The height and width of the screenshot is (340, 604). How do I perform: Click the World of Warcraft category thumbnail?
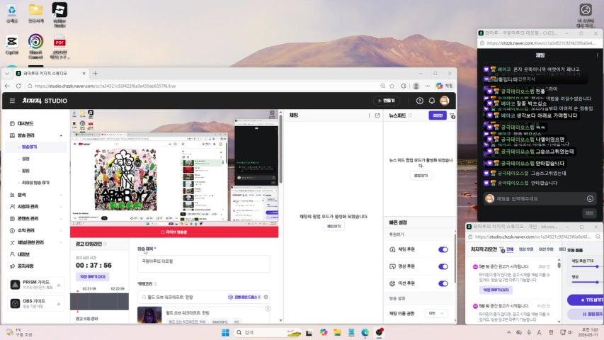click(x=149, y=314)
